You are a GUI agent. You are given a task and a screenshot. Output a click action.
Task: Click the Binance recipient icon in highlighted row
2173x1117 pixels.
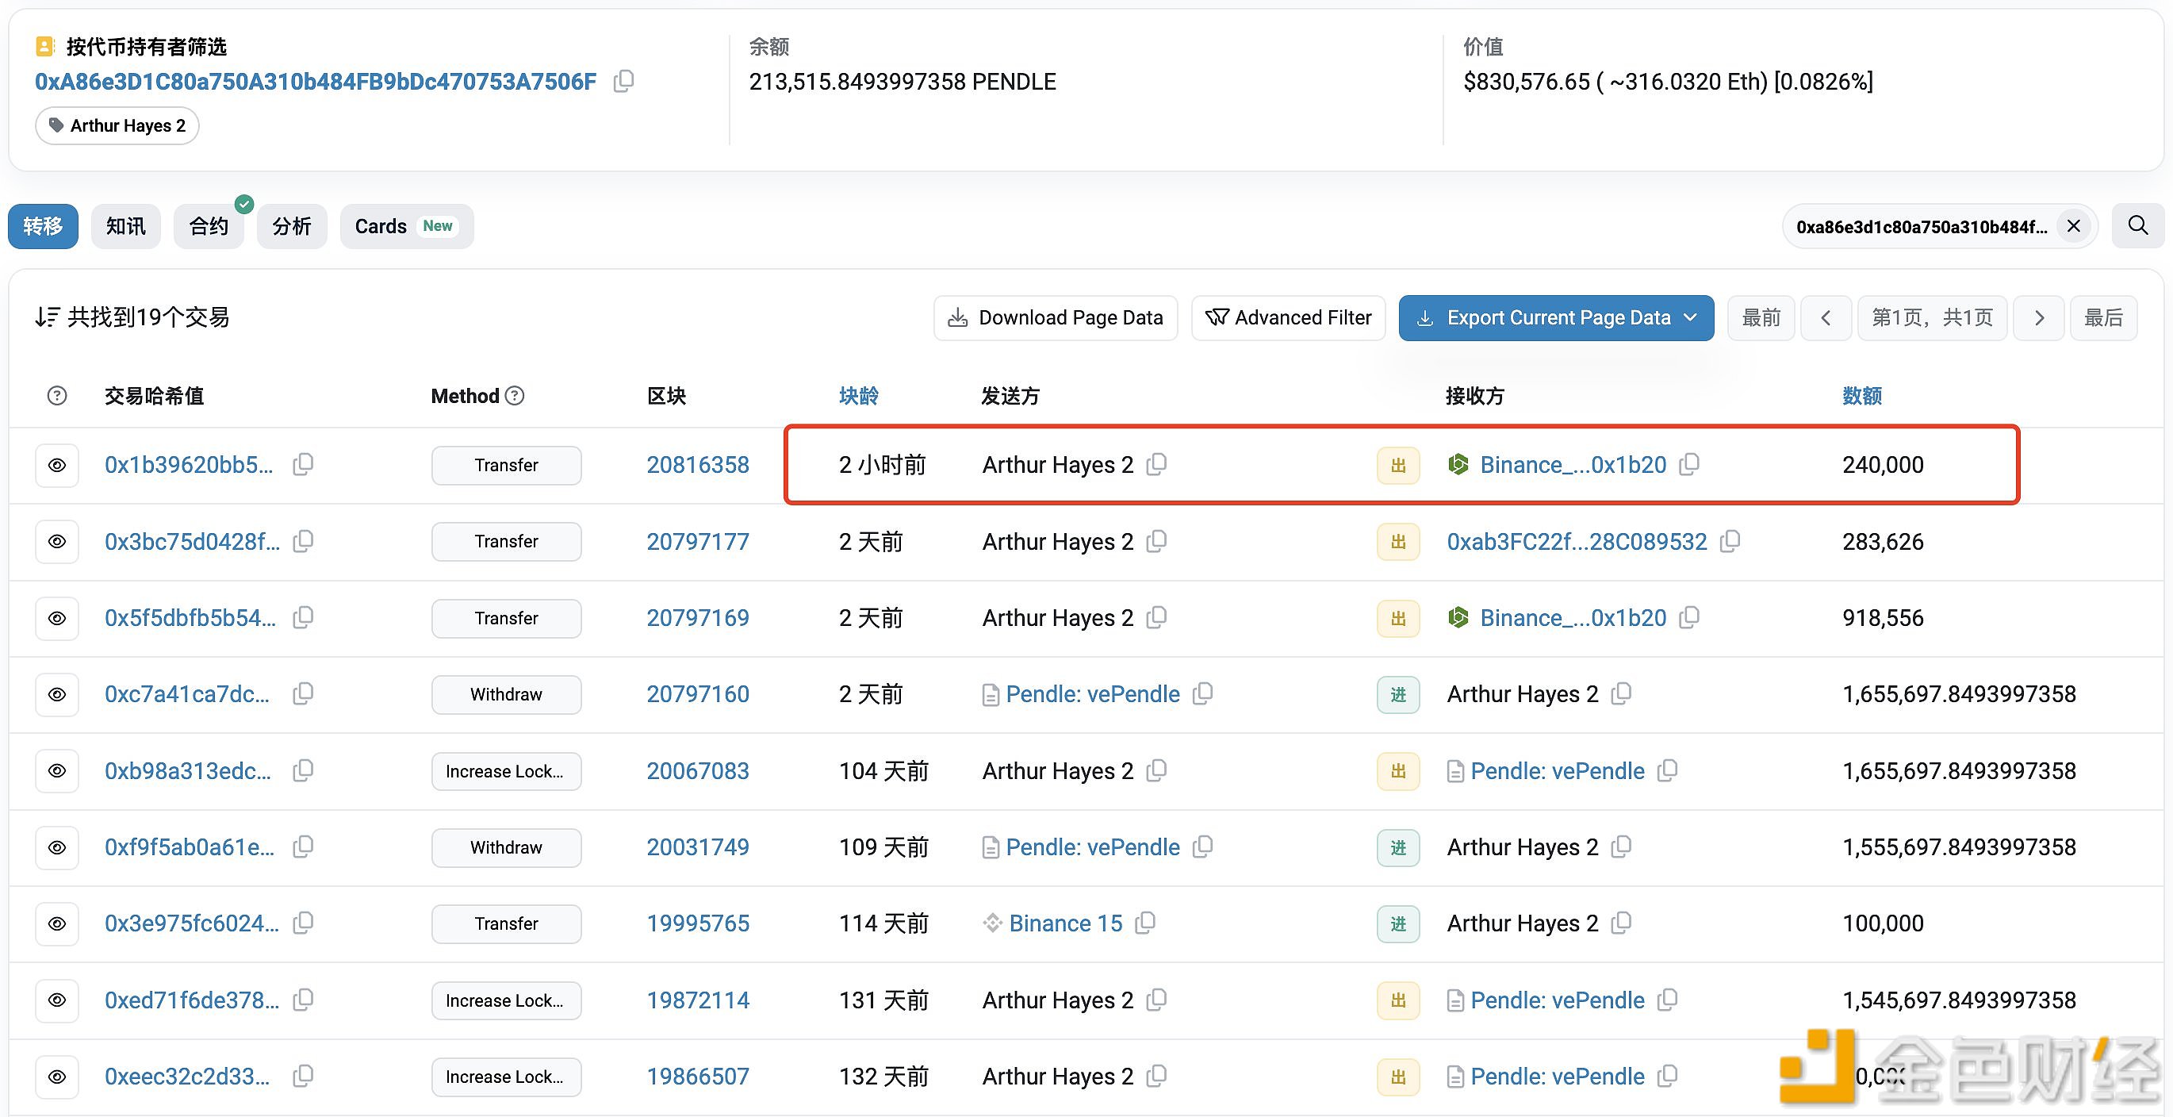pos(1458,464)
